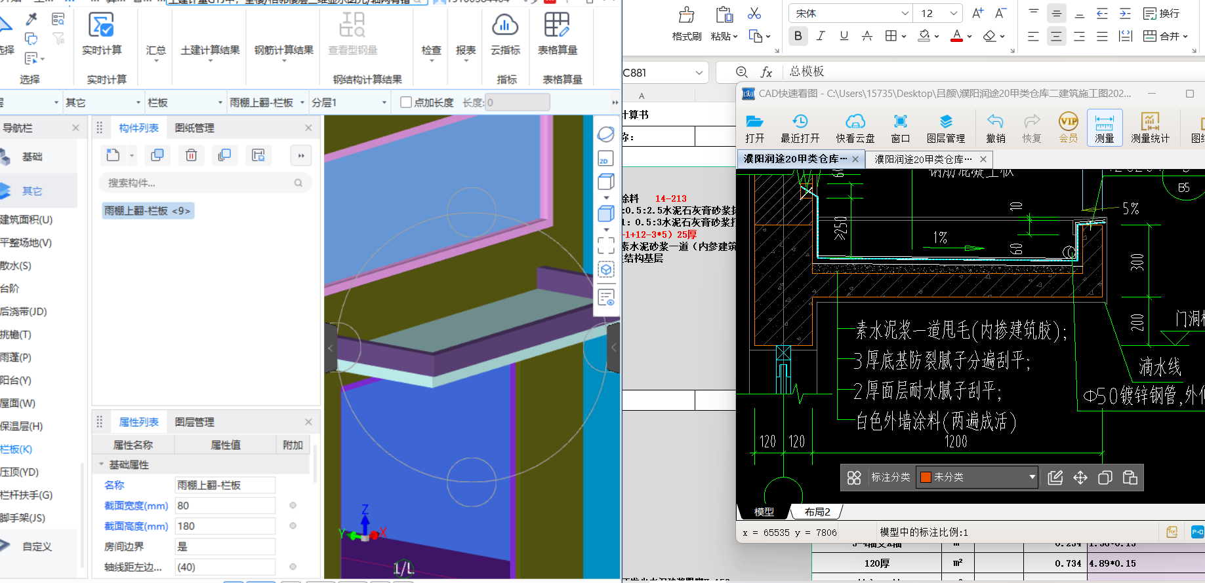Open 土建计算结果 civil calculation results
This screenshot has width=1205, height=583.
210,50
